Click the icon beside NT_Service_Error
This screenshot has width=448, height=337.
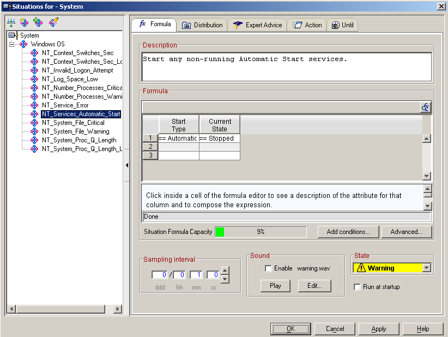pos(34,105)
